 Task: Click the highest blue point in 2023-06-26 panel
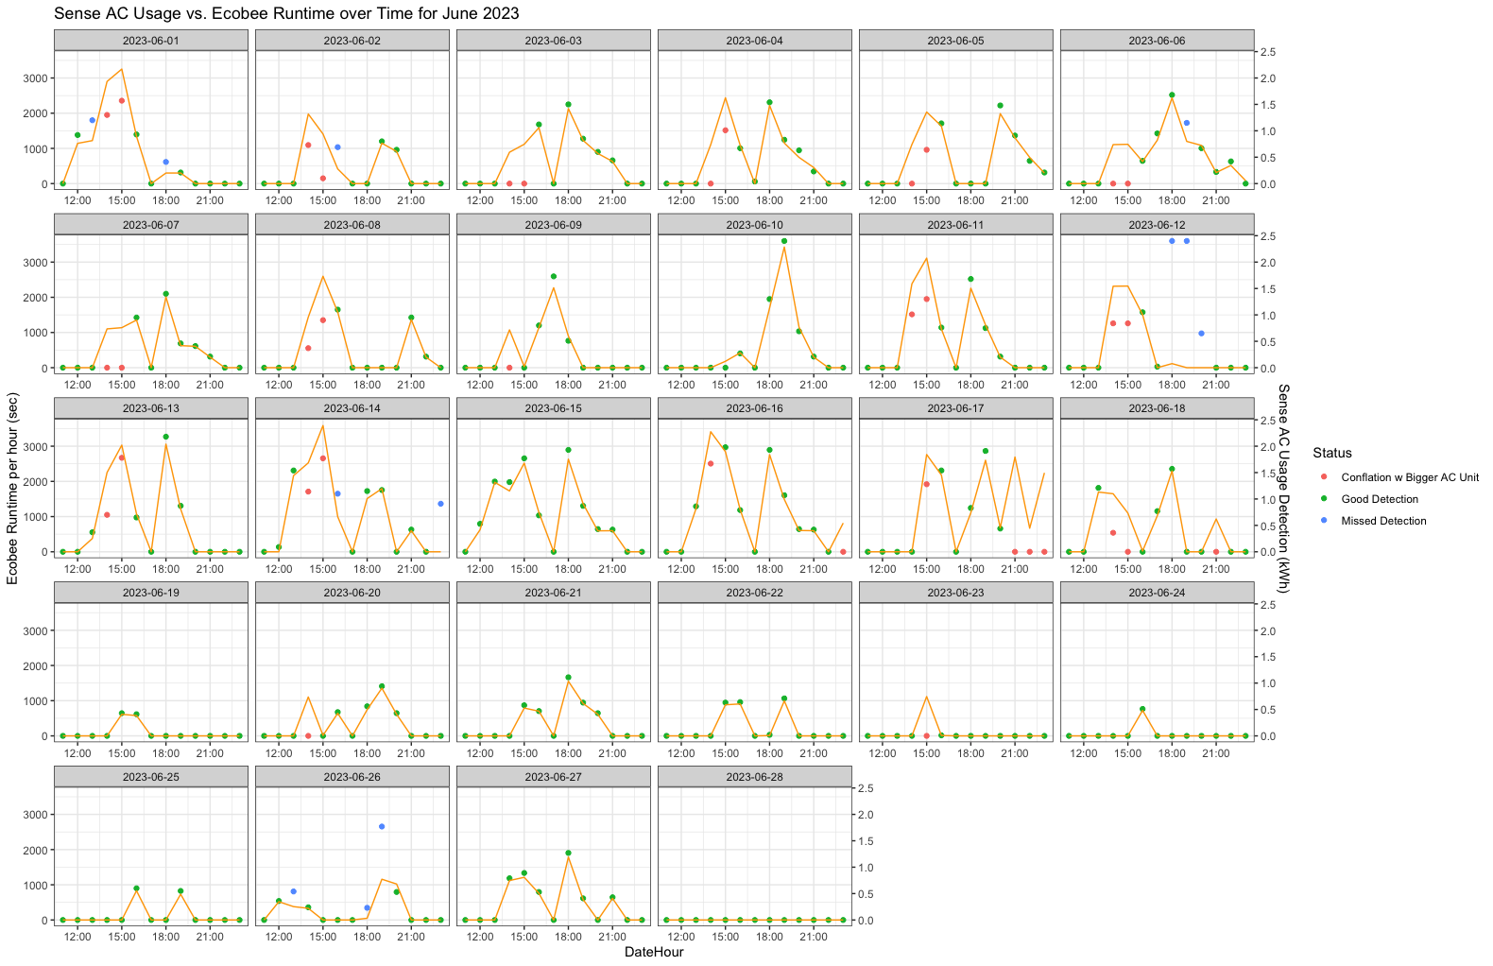click(x=382, y=826)
